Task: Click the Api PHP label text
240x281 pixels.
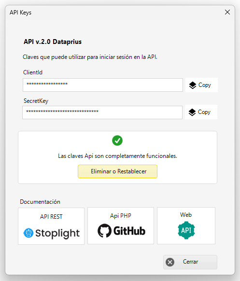Action: [121, 216]
